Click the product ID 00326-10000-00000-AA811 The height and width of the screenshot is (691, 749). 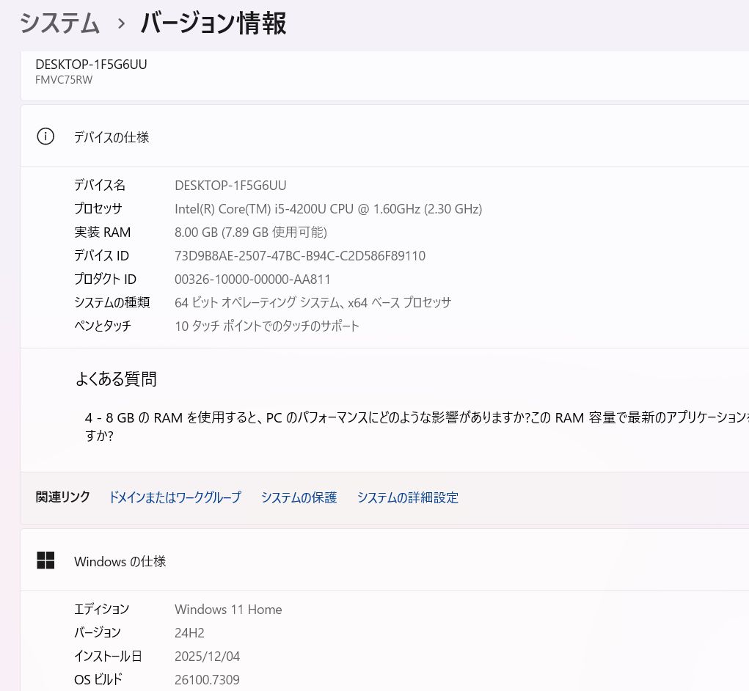coord(252,279)
